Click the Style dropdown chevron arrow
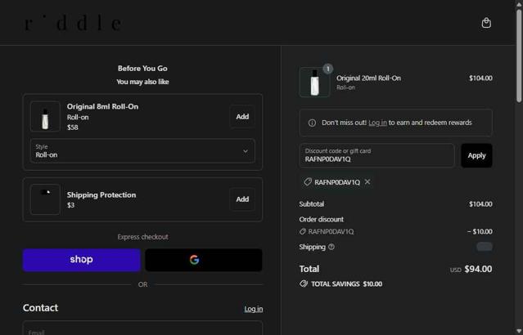Screen dimensions: 523x335 (246, 151)
